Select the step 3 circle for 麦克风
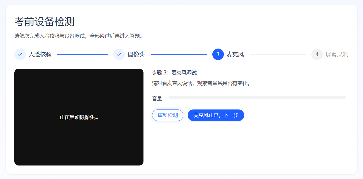363x179 pixels. [218, 54]
